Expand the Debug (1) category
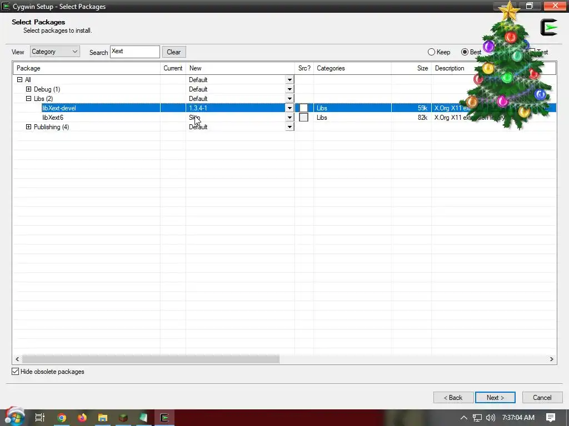Viewport: 569px width, 426px height. point(29,89)
